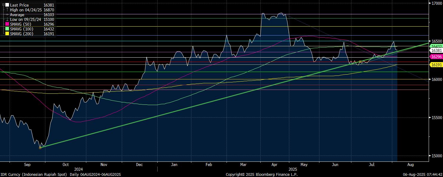The image size is (443, 177).
Task: Click the SMAVG (200) legend label
Action: coord(22,34)
